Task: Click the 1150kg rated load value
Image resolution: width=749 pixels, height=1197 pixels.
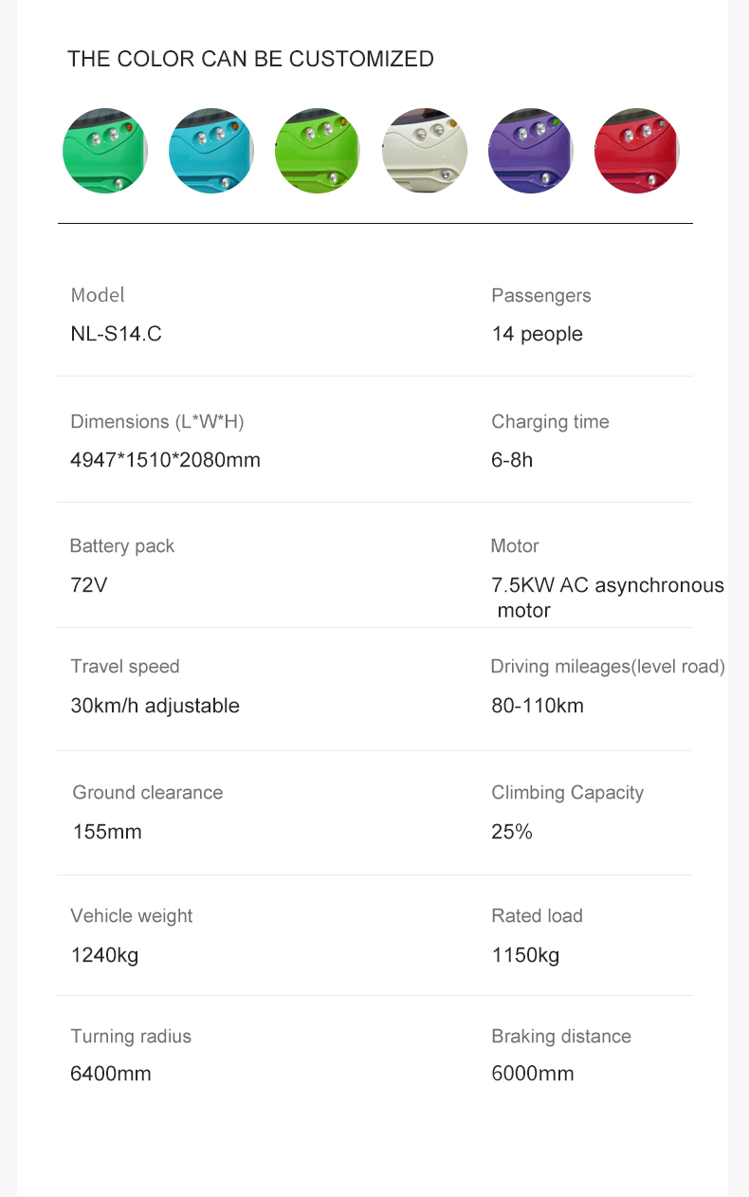Action: (525, 955)
